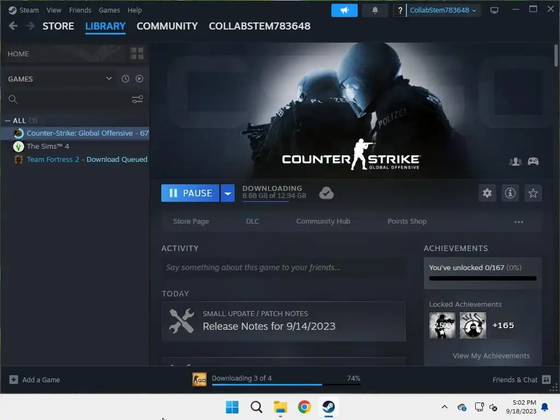Click HOME in the library sidebar
Screen dimensions: 560x420
point(18,54)
